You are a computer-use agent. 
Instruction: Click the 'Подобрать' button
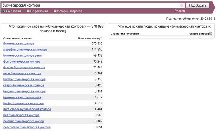point(198,5)
